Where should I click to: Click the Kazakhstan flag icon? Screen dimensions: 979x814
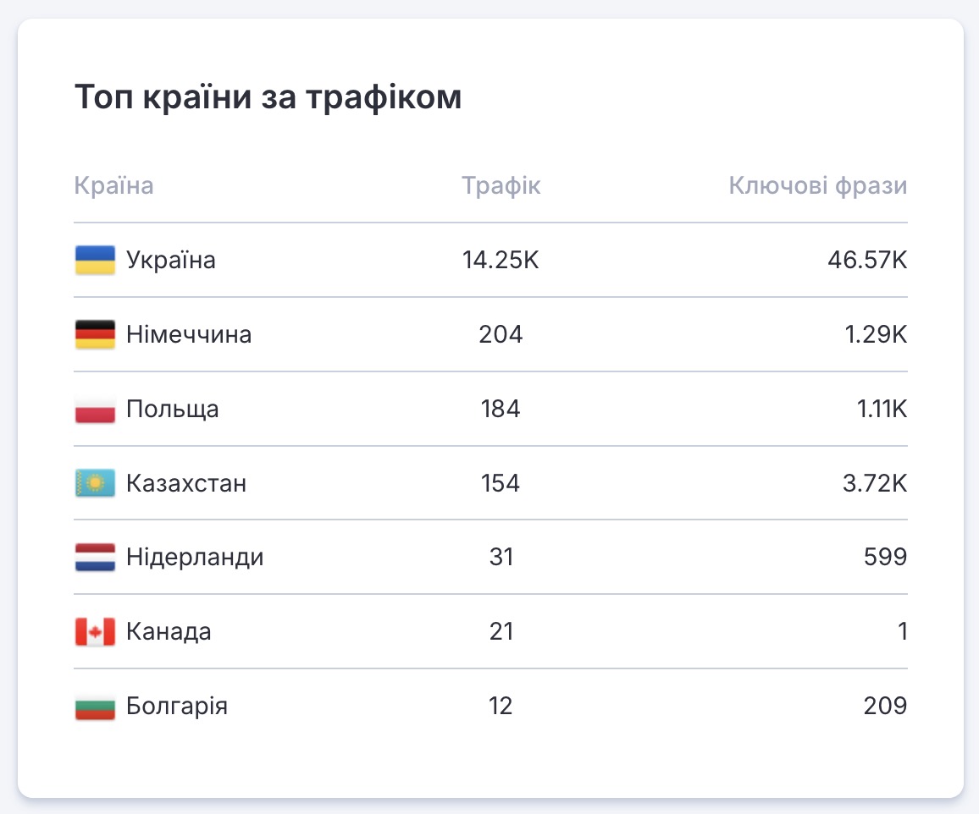point(95,484)
